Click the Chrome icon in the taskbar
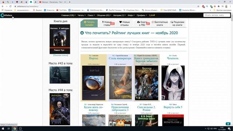 tap(15, 128)
